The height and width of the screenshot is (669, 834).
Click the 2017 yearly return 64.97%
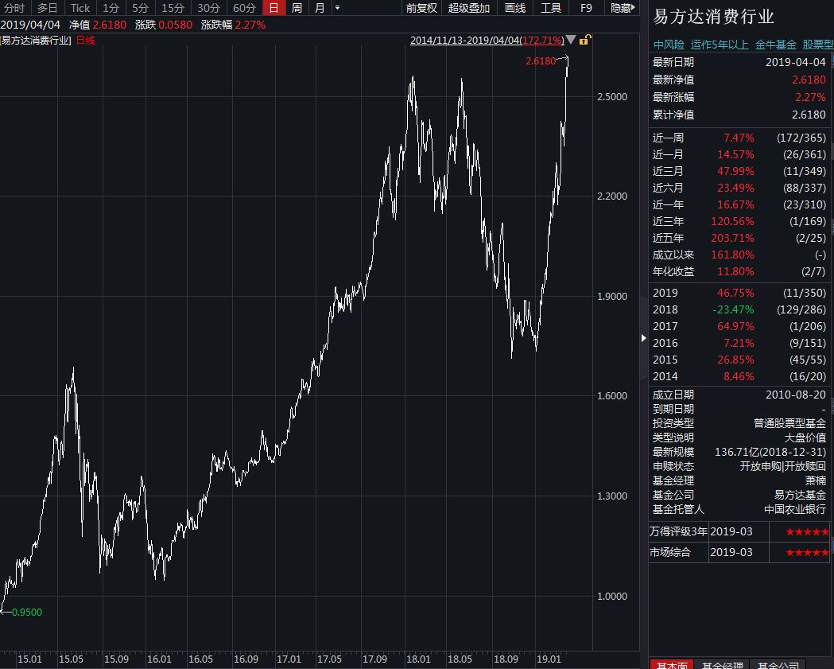point(735,326)
